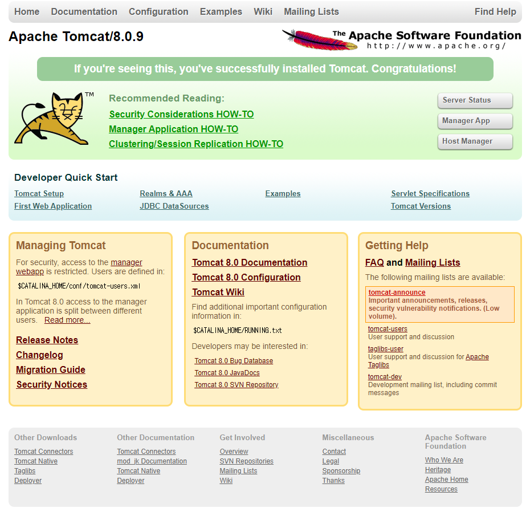Open Tomcat 8.0 JavaDocs link

227,373
